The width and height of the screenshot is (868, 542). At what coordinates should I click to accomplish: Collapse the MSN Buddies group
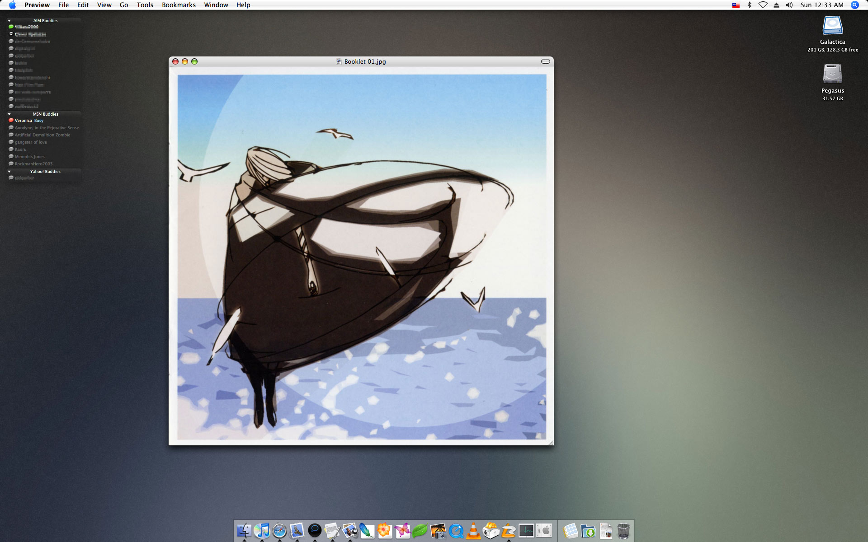(9, 114)
